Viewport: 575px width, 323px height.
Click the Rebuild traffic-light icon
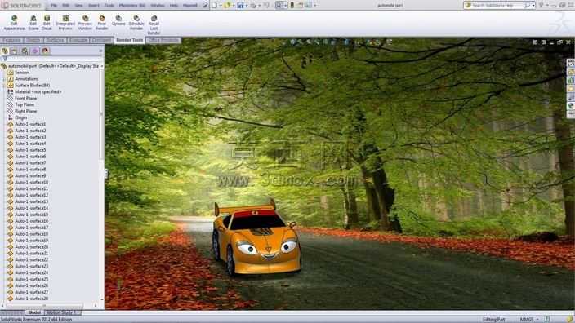pyautogui.click(x=292, y=5)
